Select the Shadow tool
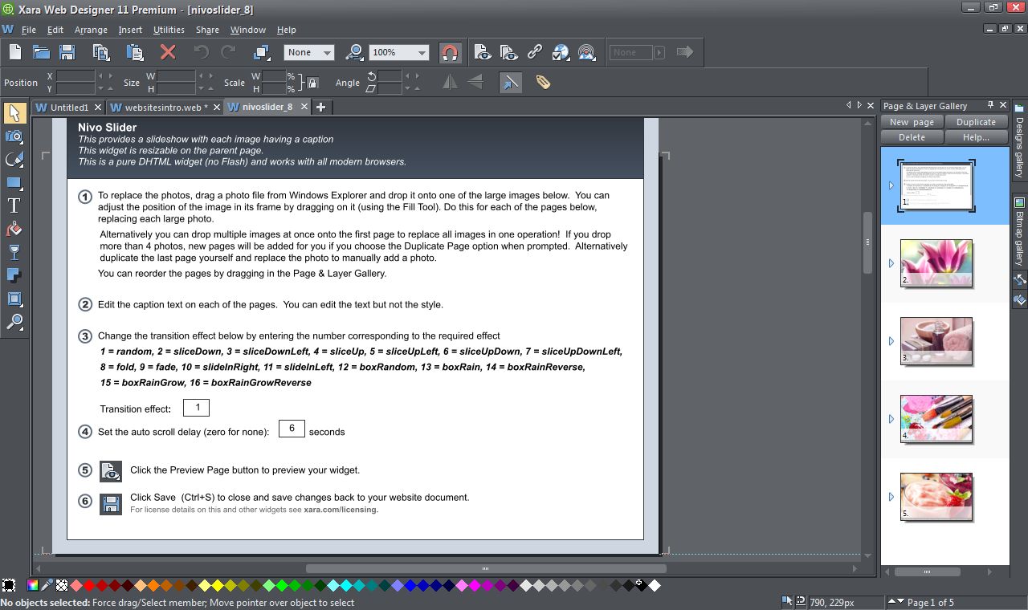Screen dimensions: 1028x610 point(14,276)
